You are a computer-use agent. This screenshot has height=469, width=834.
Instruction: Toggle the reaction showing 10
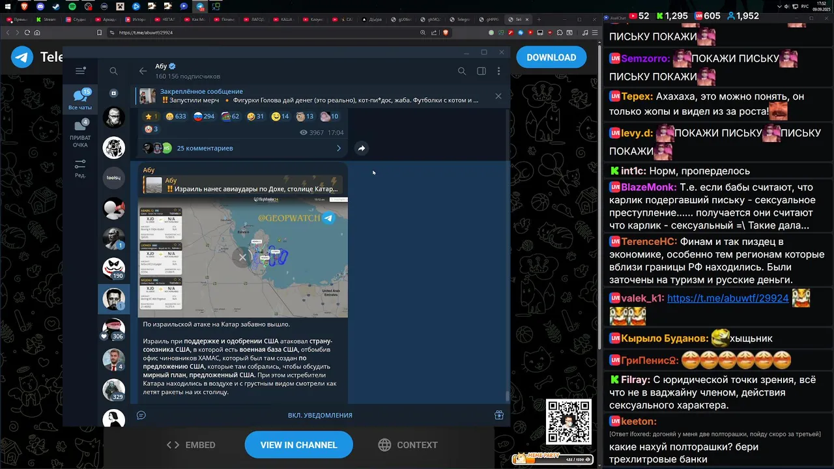(x=329, y=117)
